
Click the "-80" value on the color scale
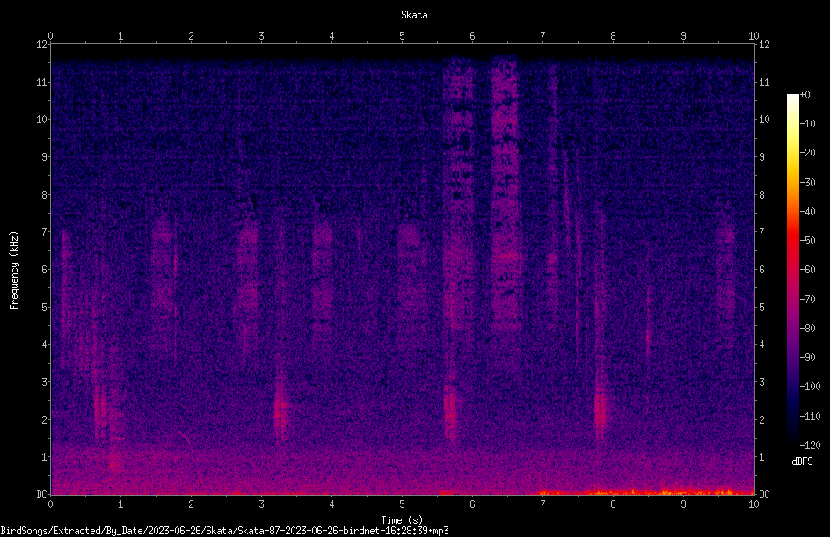coord(807,328)
